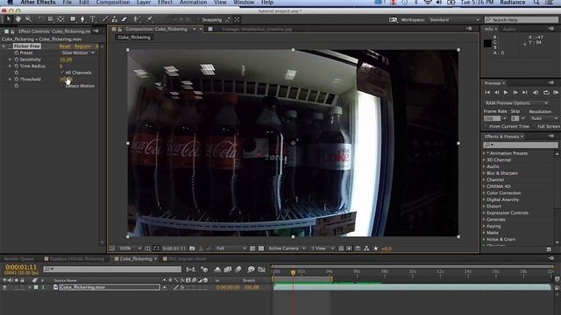Select the Rectangle shape tool
The image size is (561, 315).
[73, 19]
